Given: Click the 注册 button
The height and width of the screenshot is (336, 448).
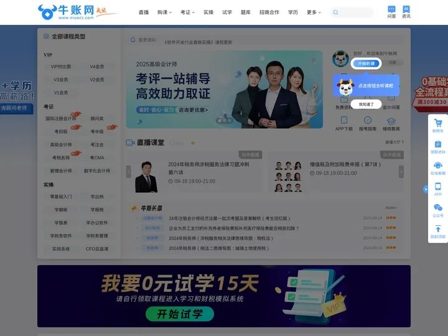Looking at the screenshot, I should coord(392,63).
